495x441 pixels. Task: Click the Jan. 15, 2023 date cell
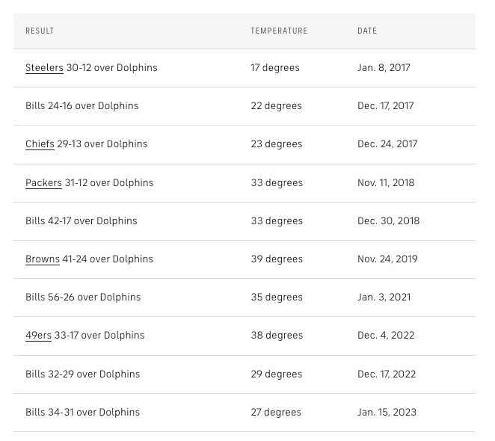[x=387, y=412]
